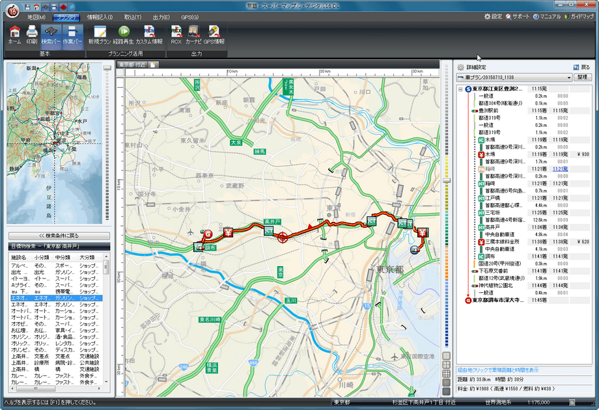Open the マニュアル manual
The image size is (599, 410).
[x=547, y=16]
